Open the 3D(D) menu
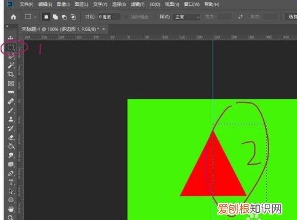The height and width of the screenshot is (220, 297). 155,4
